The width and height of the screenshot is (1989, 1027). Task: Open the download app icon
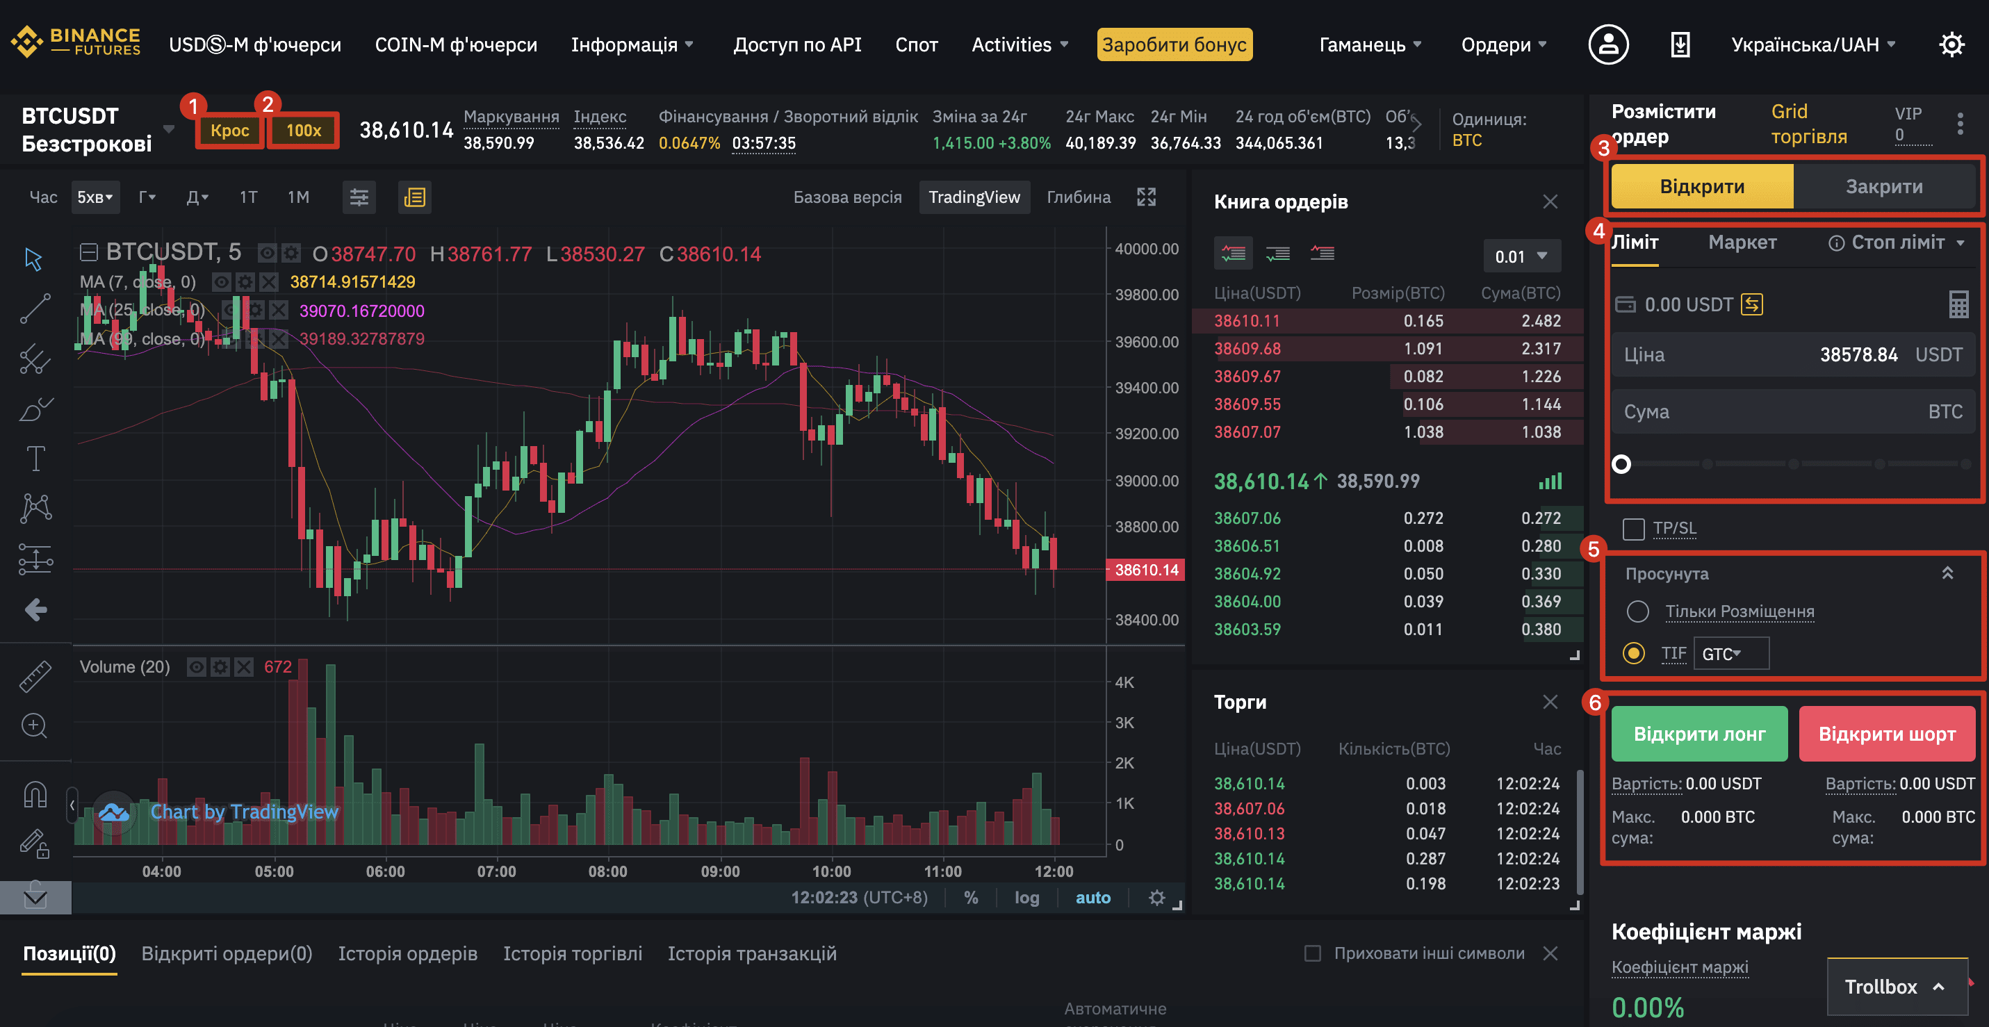coord(1680,44)
